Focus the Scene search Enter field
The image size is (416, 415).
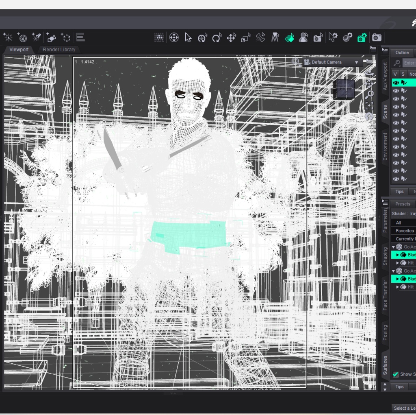click(409, 63)
